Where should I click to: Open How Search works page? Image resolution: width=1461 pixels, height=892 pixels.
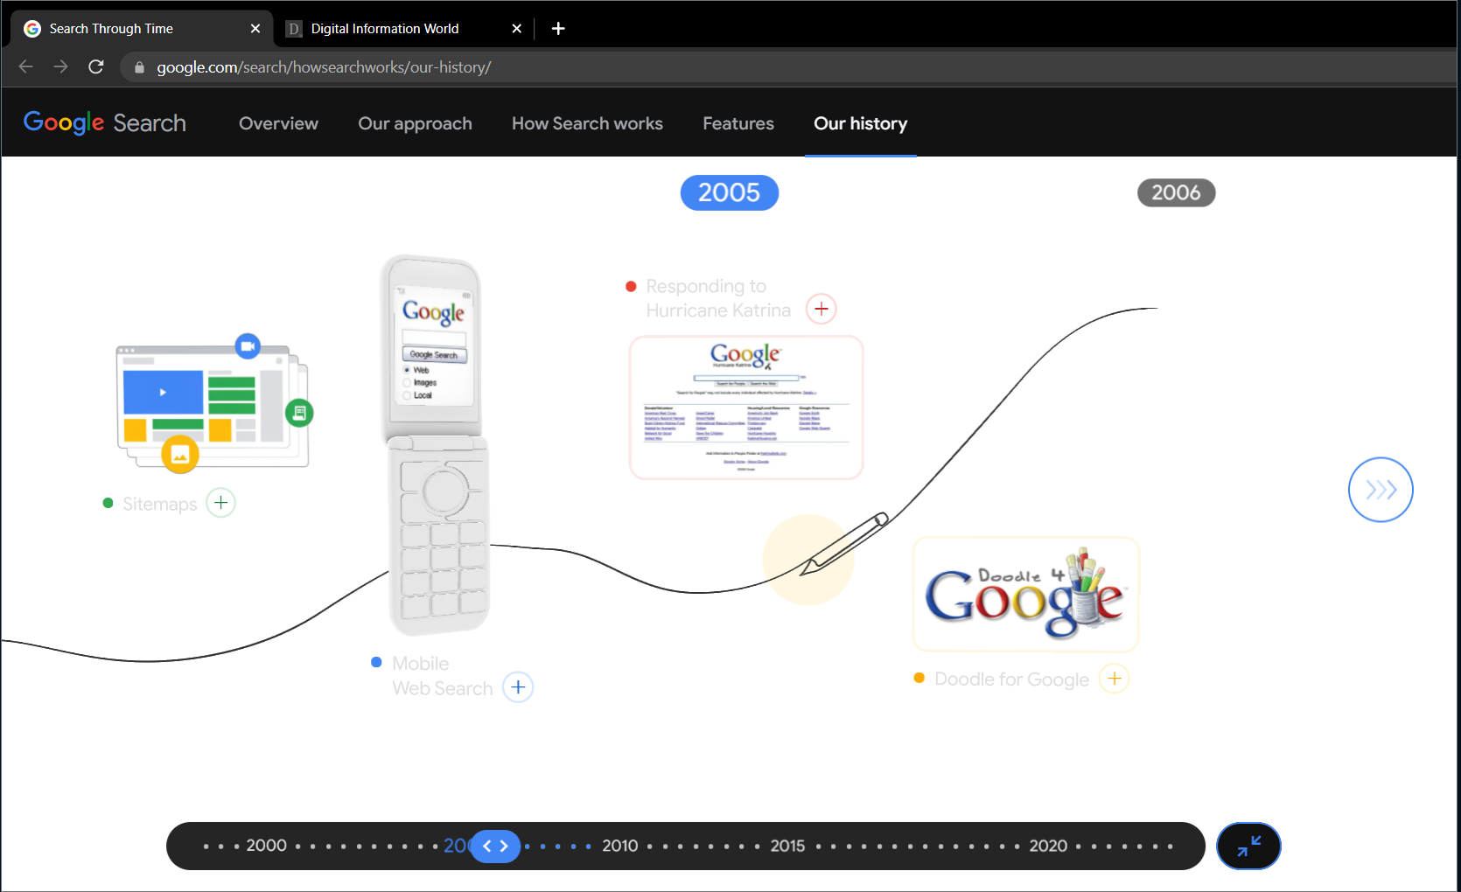coord(588,123)
